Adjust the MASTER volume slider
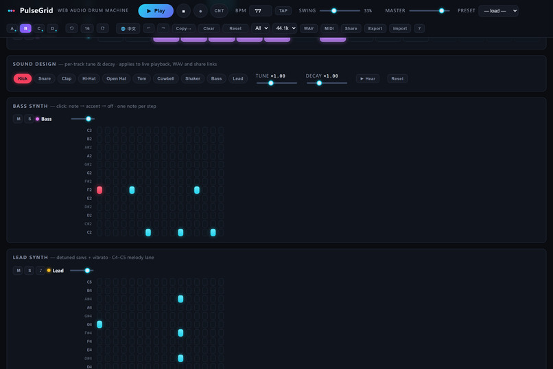This screenshot has width=553, height=369. coord(430,11)
